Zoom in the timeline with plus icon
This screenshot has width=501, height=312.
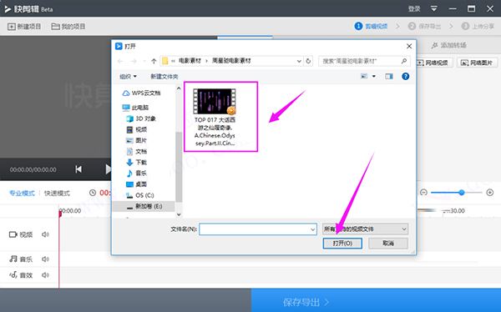pyautogui.click(x=490, y=192)
